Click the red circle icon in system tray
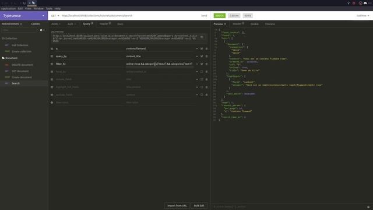This screenshot has height=210, width=373. 354,3
